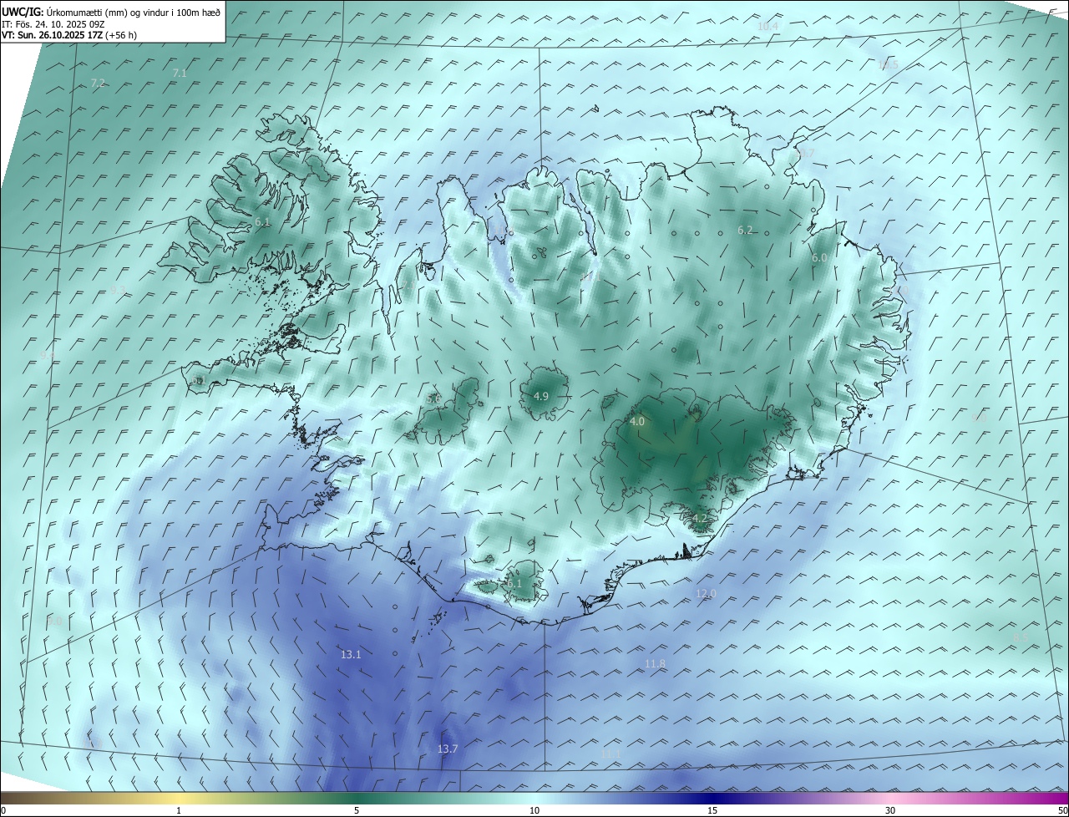The height and width of the screenshot is (817, 1069).
Task: Click the 13.1 value label
Action: (351, 655)
